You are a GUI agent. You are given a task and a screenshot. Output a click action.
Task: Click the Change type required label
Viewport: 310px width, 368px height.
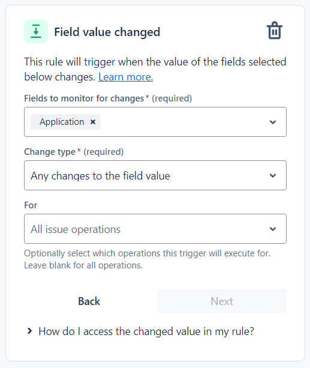tap(74, 152)
